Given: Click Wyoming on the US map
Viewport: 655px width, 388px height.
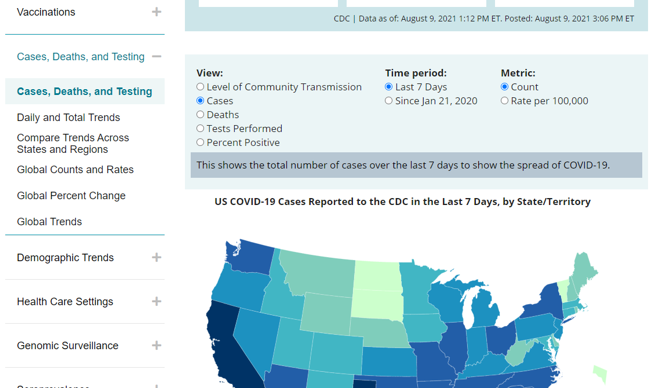Looking at the screenshot, I should click(x=327, y=314).
